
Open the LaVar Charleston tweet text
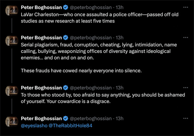(x=100, y=18)
